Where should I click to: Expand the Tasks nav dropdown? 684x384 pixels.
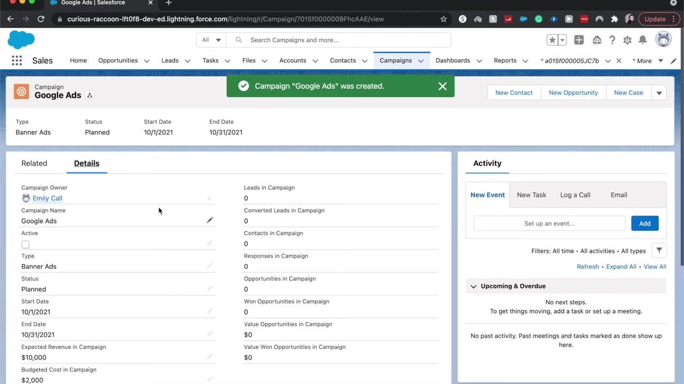228,61
